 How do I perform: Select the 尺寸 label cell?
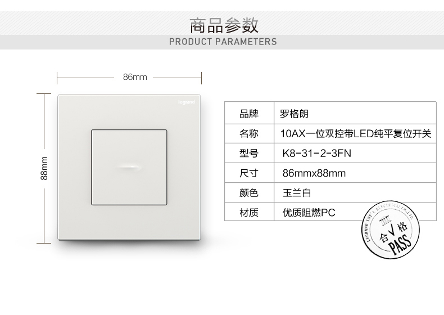pos(249,173)
